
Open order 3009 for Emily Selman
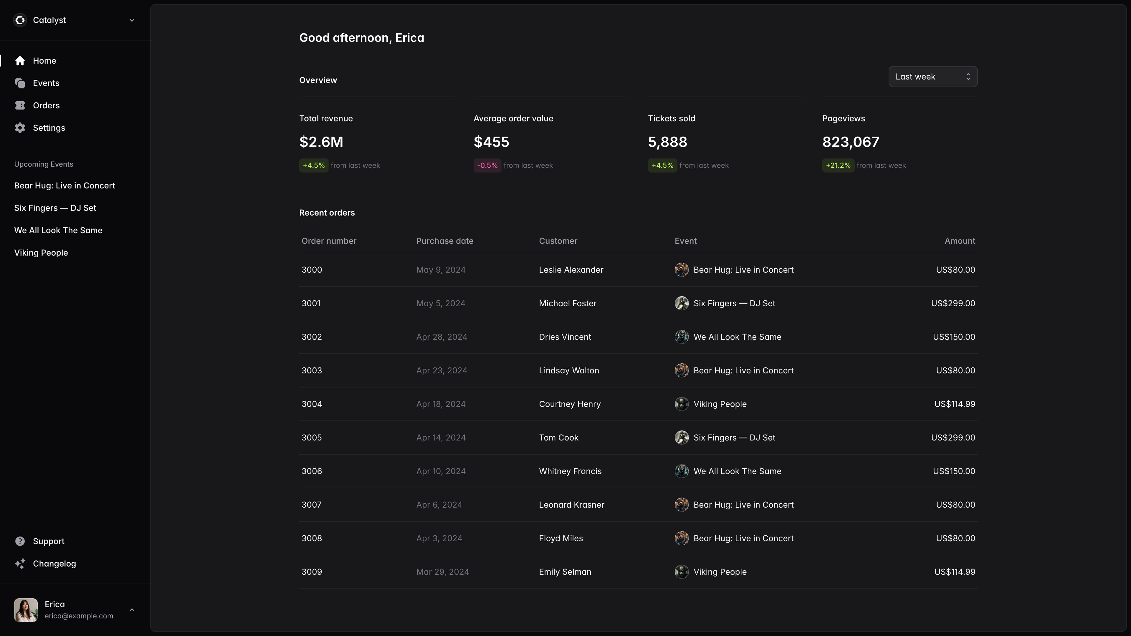312,572
